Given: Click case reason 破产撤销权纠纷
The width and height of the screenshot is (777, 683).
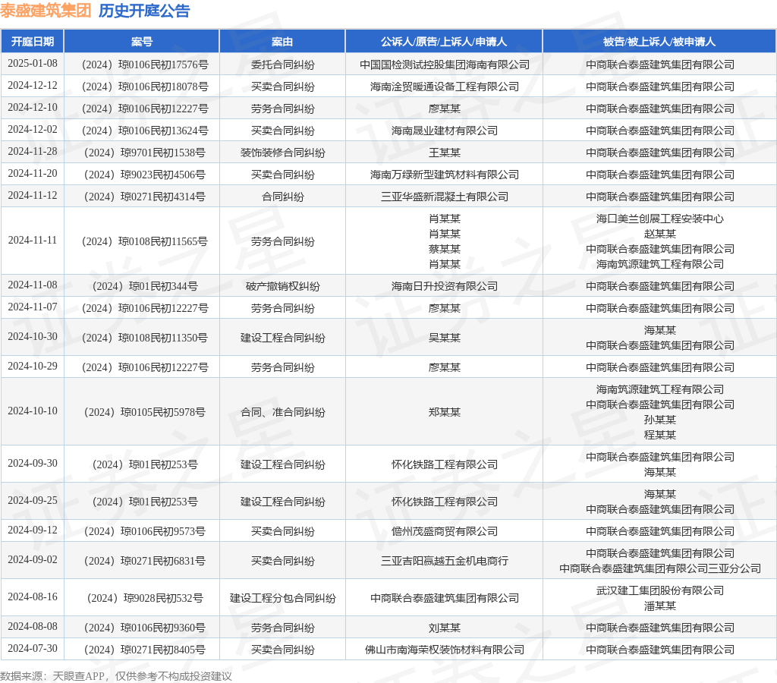Looking at the screenshot, I should click(282, 286).
